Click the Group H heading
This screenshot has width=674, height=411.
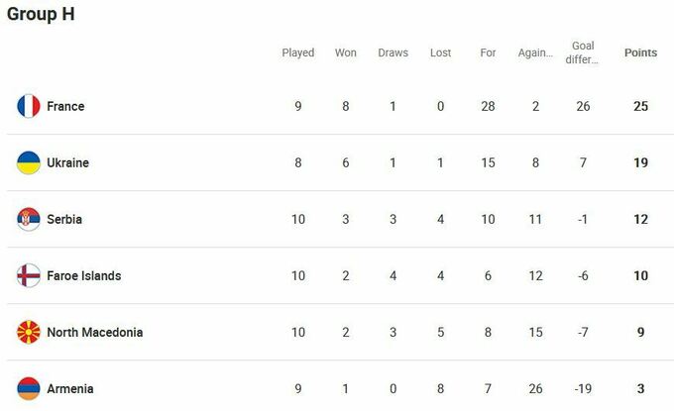[x=41, y=15]
